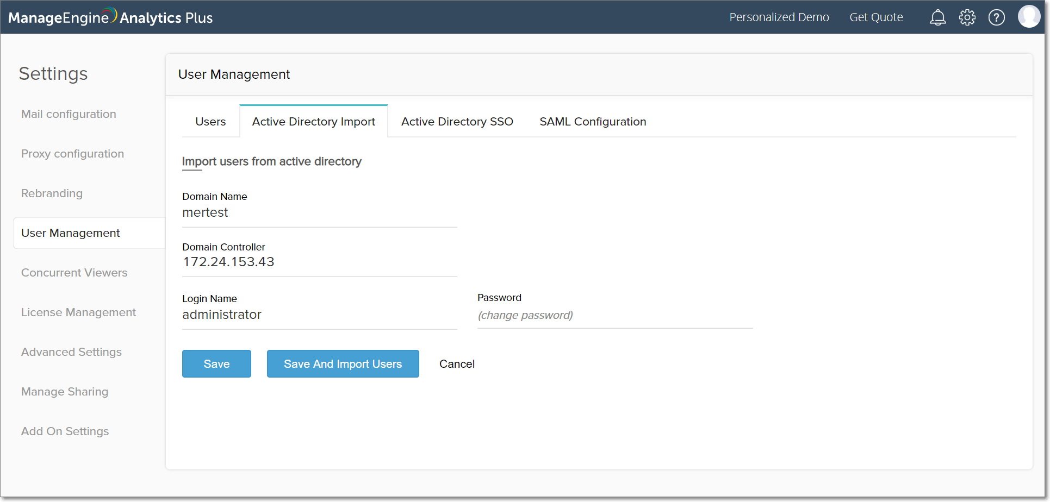
Task: Click the ManageEngine Analytics Plus logo
Action: point(110,17)
